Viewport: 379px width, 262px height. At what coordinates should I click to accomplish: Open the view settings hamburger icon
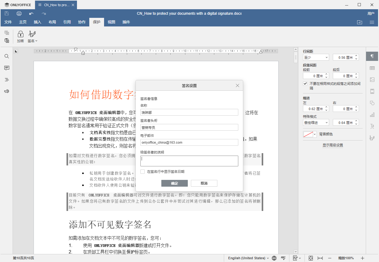pos(372,22)
